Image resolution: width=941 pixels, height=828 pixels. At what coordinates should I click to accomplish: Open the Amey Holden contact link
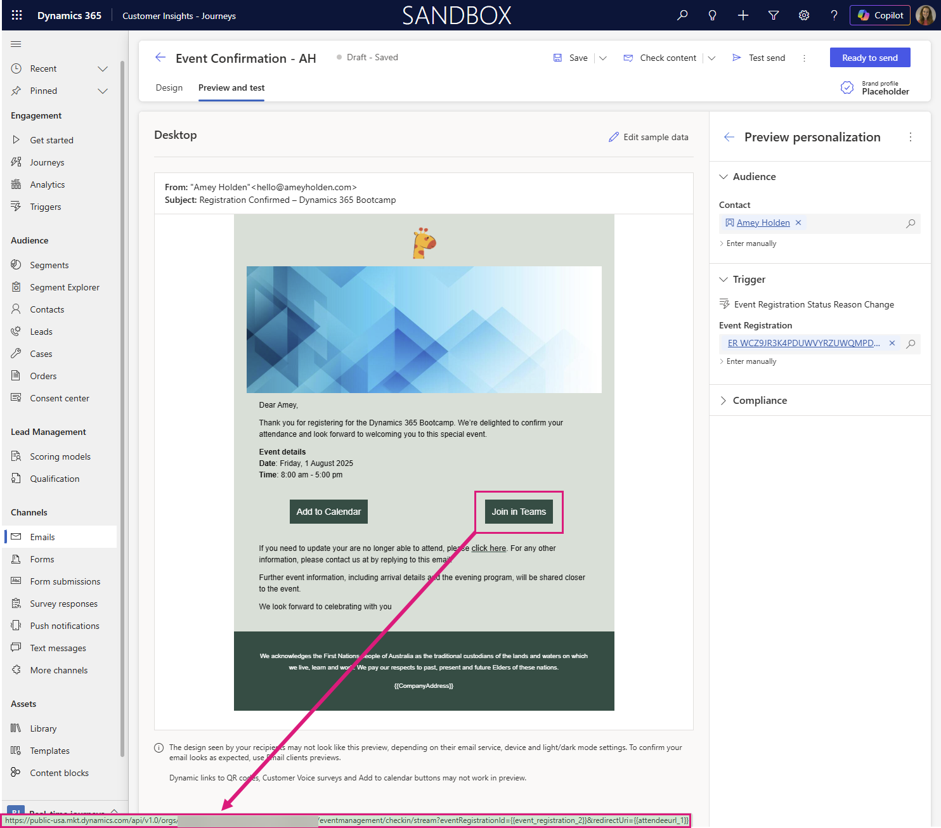tap(763, 223)
